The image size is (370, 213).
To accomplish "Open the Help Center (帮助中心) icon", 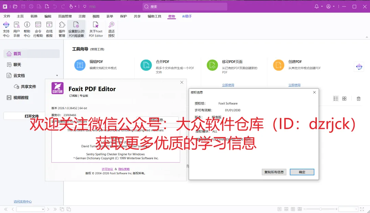I will pyautogui.click(x=27, y=29).
